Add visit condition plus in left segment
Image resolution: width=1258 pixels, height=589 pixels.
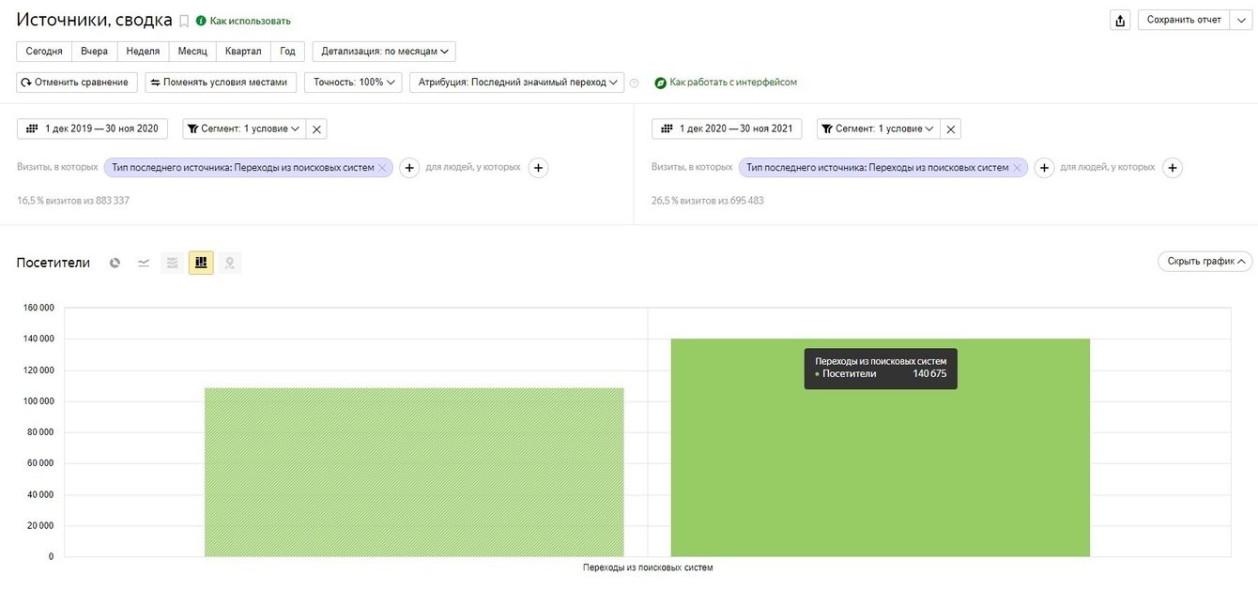[409, 168]
